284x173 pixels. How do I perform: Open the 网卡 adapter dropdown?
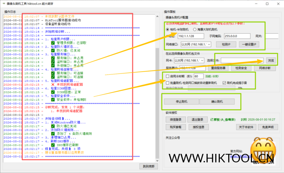coord(189,60)
